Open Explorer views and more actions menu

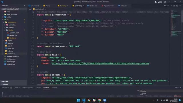coord(24,6)
